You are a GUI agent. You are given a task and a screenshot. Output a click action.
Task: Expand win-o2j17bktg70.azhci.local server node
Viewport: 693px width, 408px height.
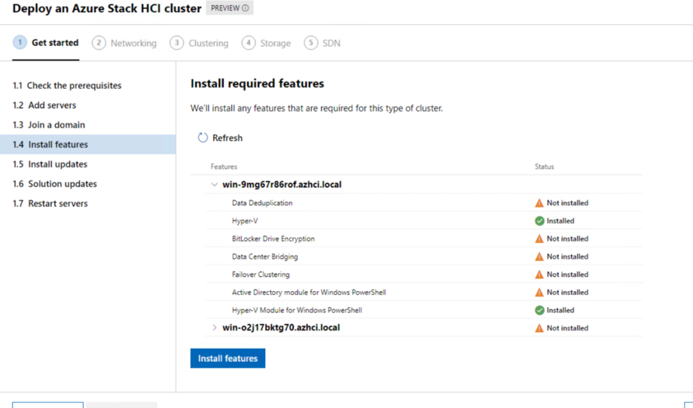pos(214,328)
